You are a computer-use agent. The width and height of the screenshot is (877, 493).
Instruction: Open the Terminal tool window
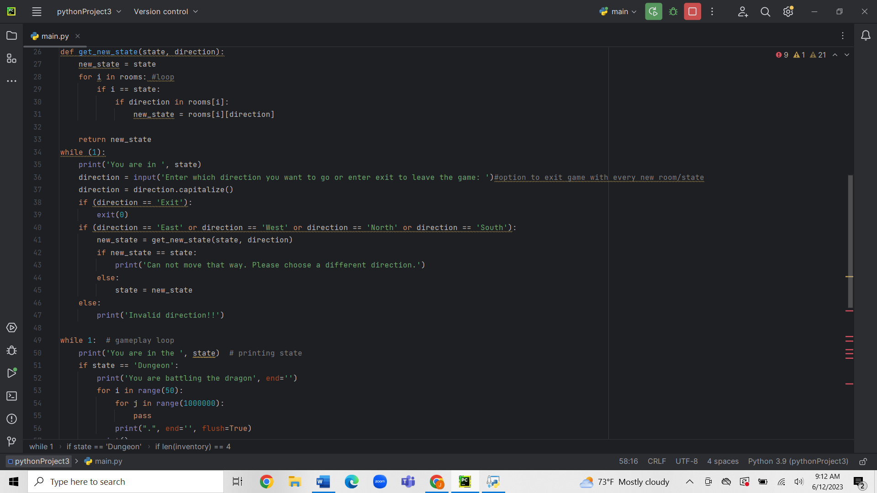[x=11, y=396]
